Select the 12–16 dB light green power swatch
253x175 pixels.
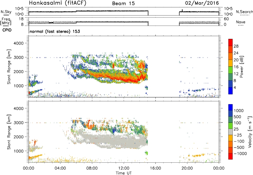pyautogui.click(x=231, y=70)
